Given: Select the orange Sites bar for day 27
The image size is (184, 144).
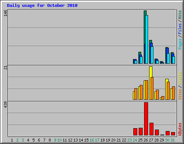Looking at the screenshot, I should click(152, 88).
